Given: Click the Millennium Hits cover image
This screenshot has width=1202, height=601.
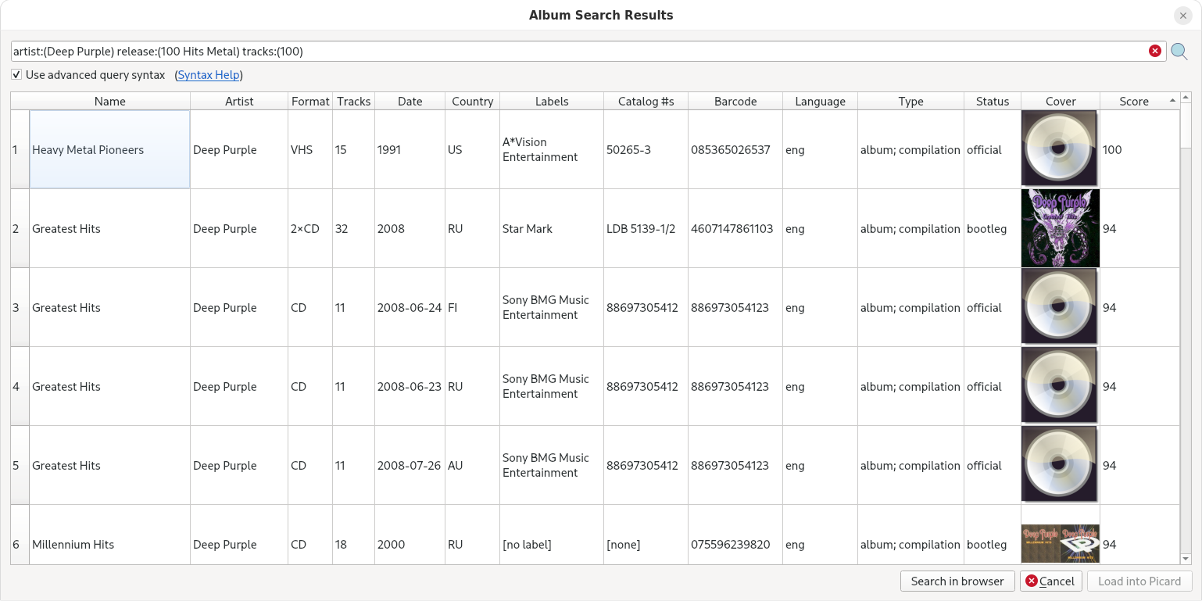Looking at the screenshot, I should (1060, 543).
